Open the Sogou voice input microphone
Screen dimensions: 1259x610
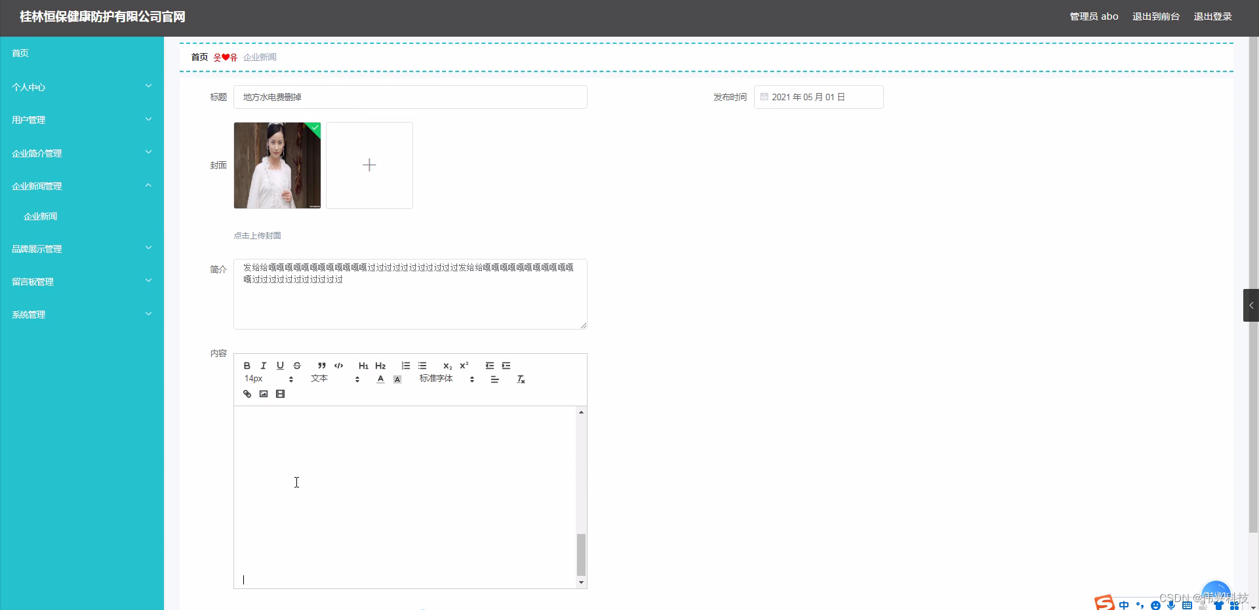(x=1170, y=605)
